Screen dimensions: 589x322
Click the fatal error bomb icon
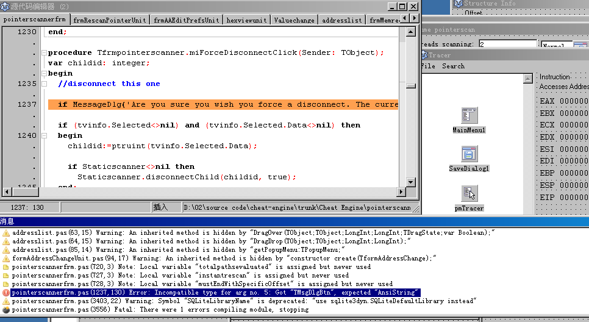pyautogui.click(x=6, y=310)
